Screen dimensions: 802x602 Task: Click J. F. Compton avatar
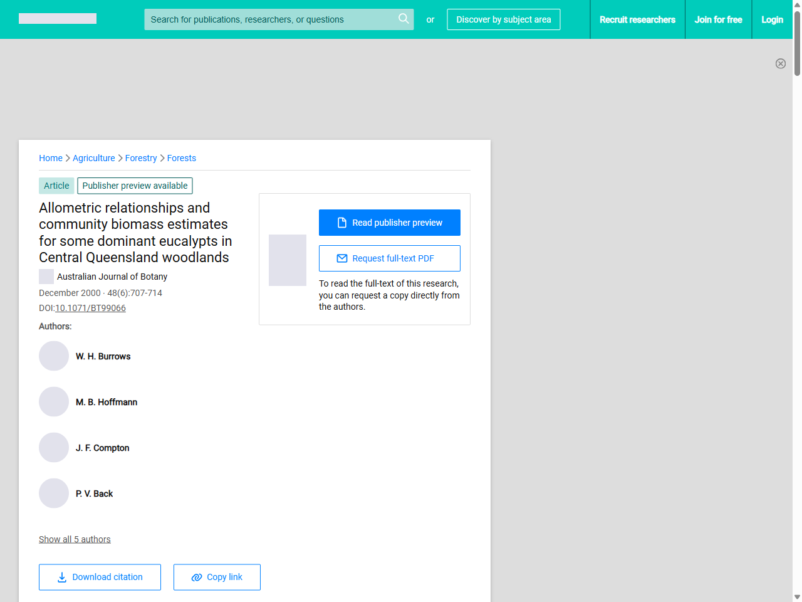(x=54, y=448)
